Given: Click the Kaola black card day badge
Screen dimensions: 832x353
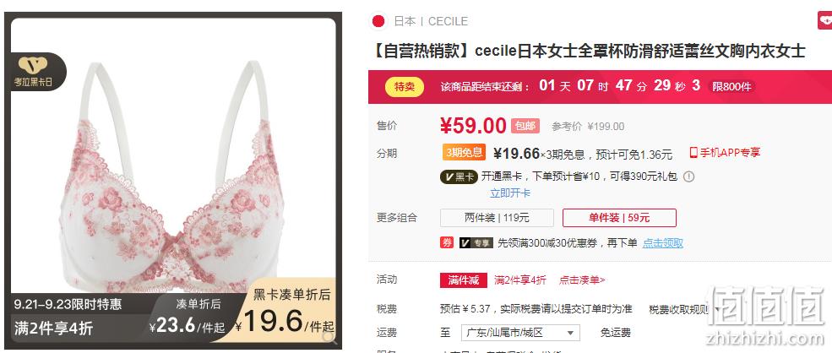Looking at the screenshot, I should click(x=35, y=72).
